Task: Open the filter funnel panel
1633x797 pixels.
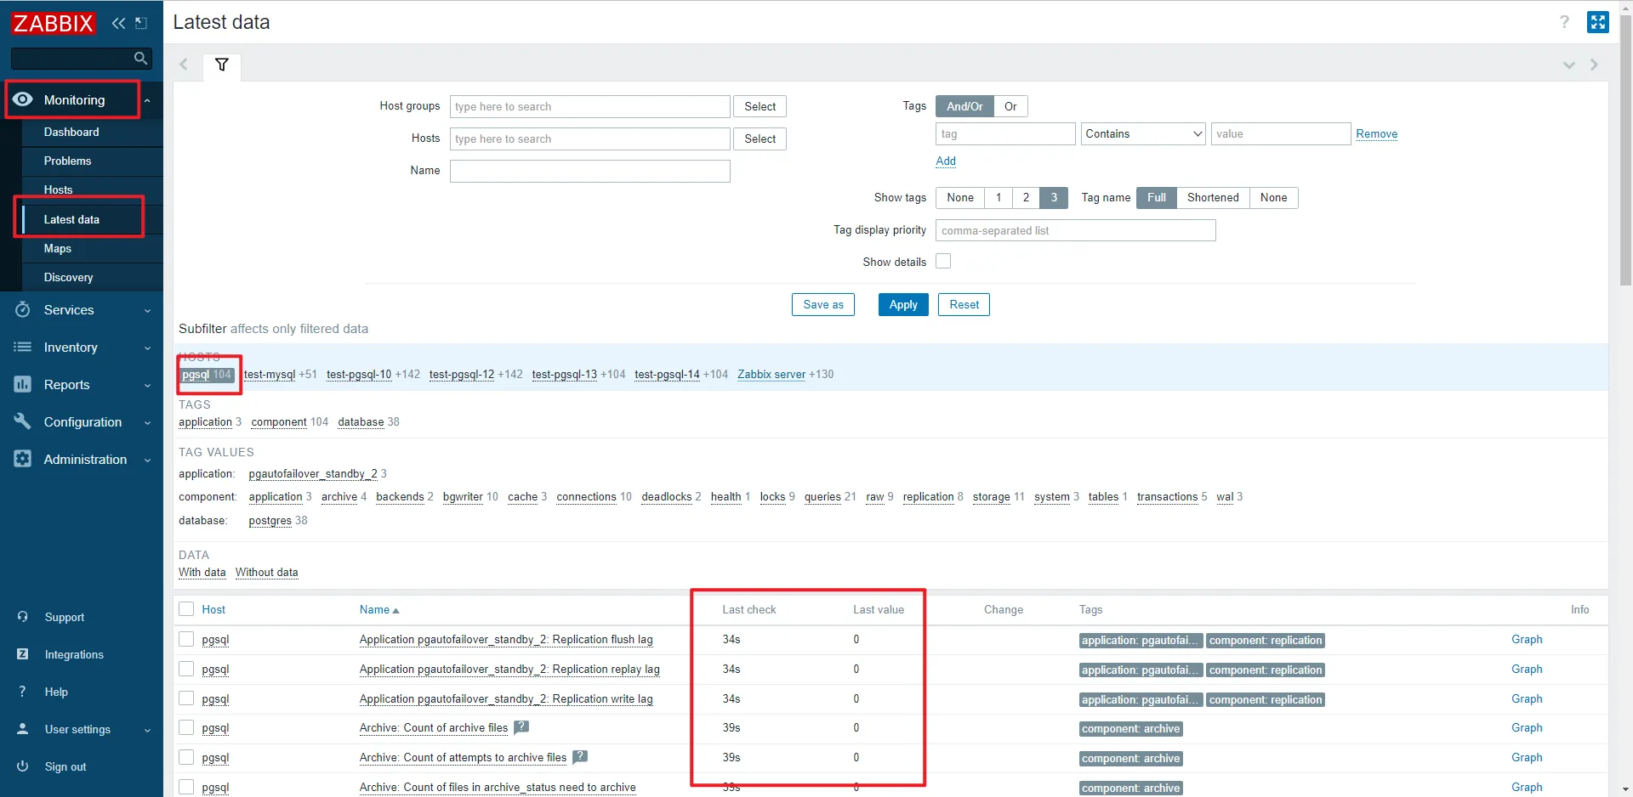Action: coord(222,64)
